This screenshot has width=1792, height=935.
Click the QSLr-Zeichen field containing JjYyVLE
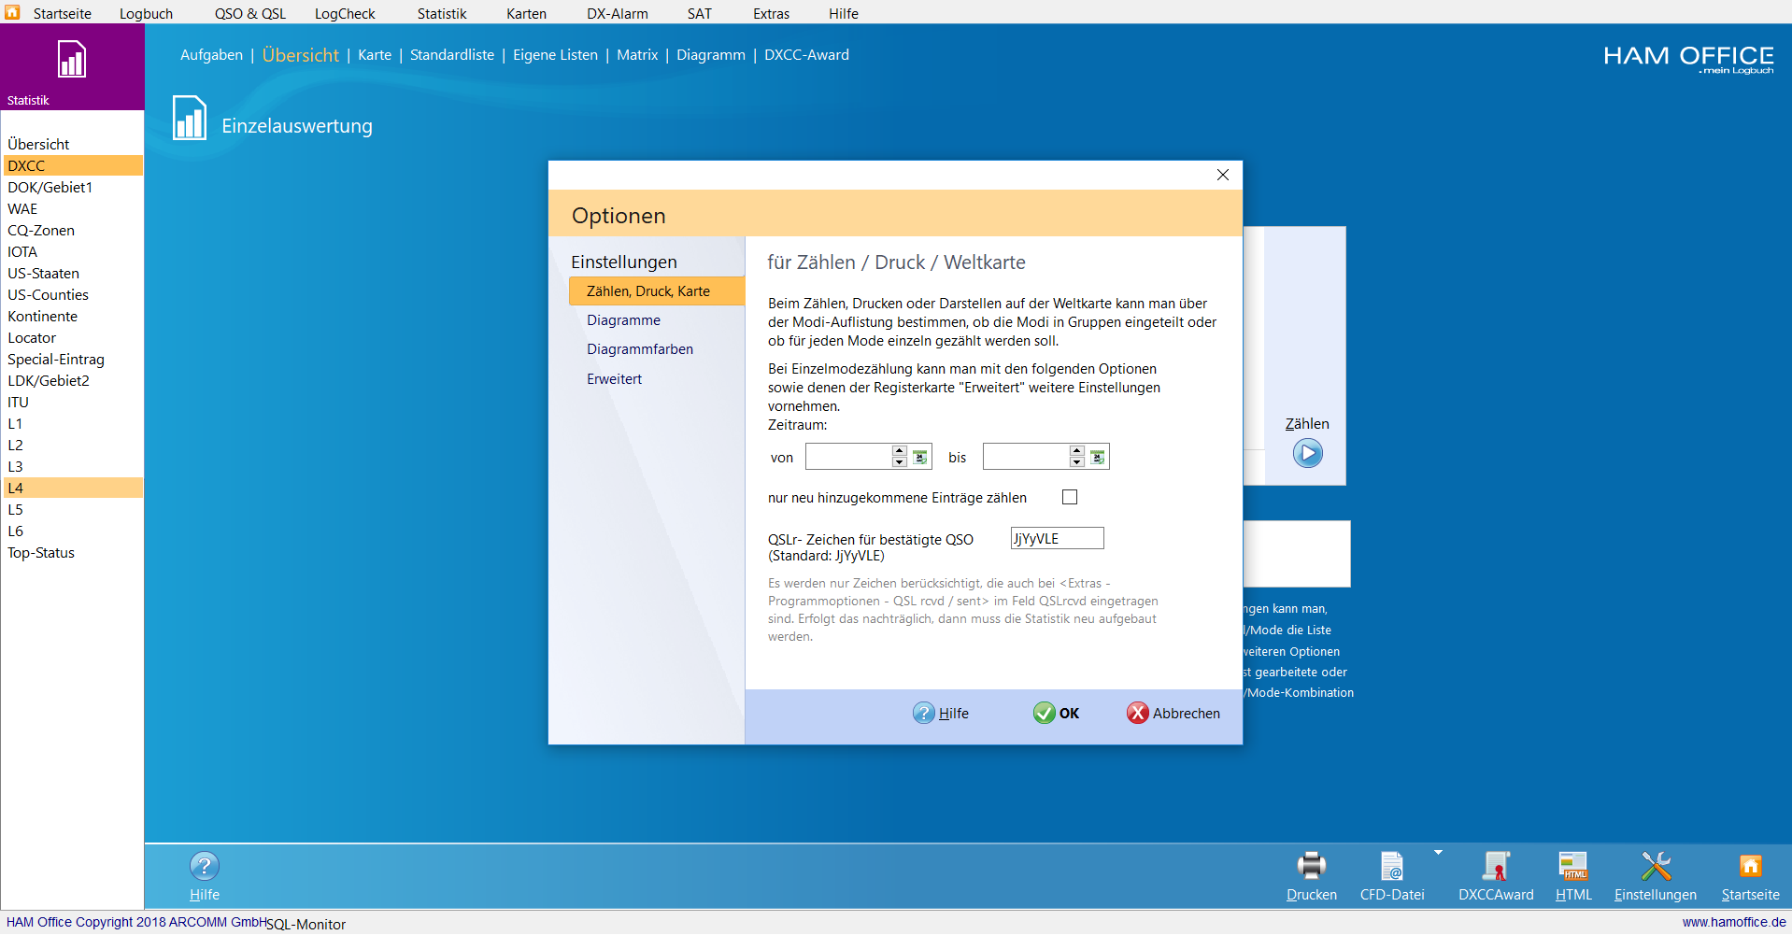click(x=1057, y=538)
